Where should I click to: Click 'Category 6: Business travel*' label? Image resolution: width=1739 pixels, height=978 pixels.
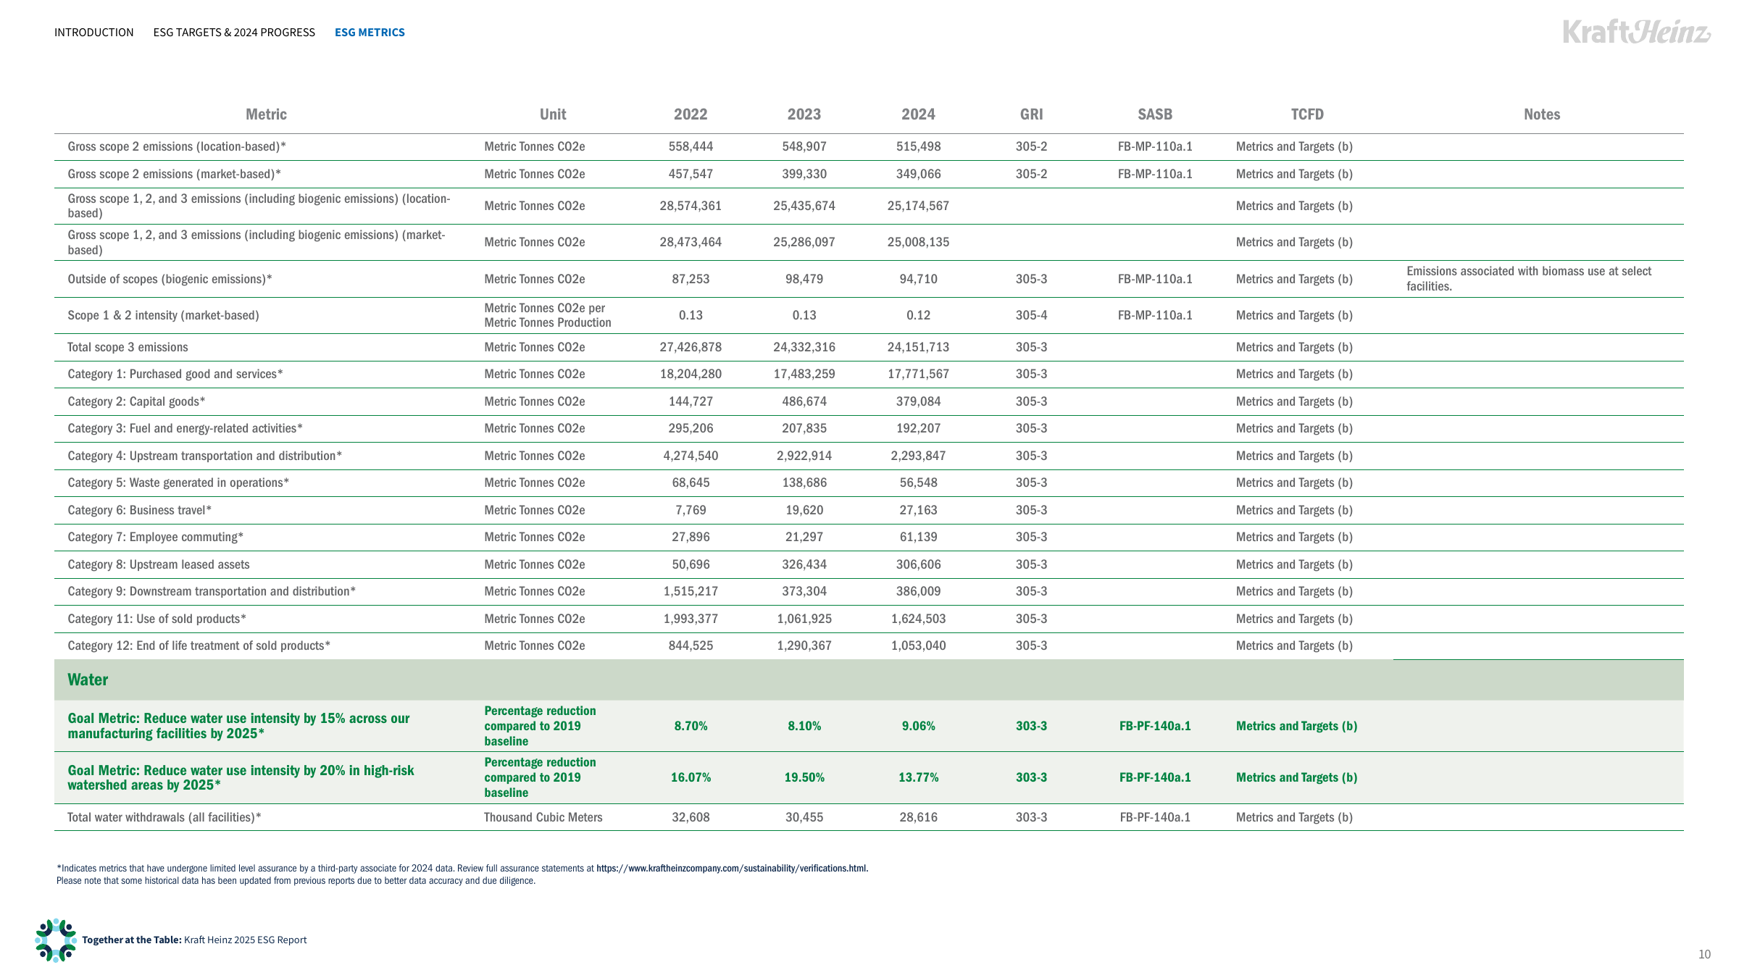coord(140,510)
